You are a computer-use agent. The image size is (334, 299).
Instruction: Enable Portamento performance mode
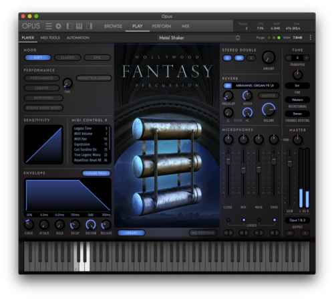41,78
